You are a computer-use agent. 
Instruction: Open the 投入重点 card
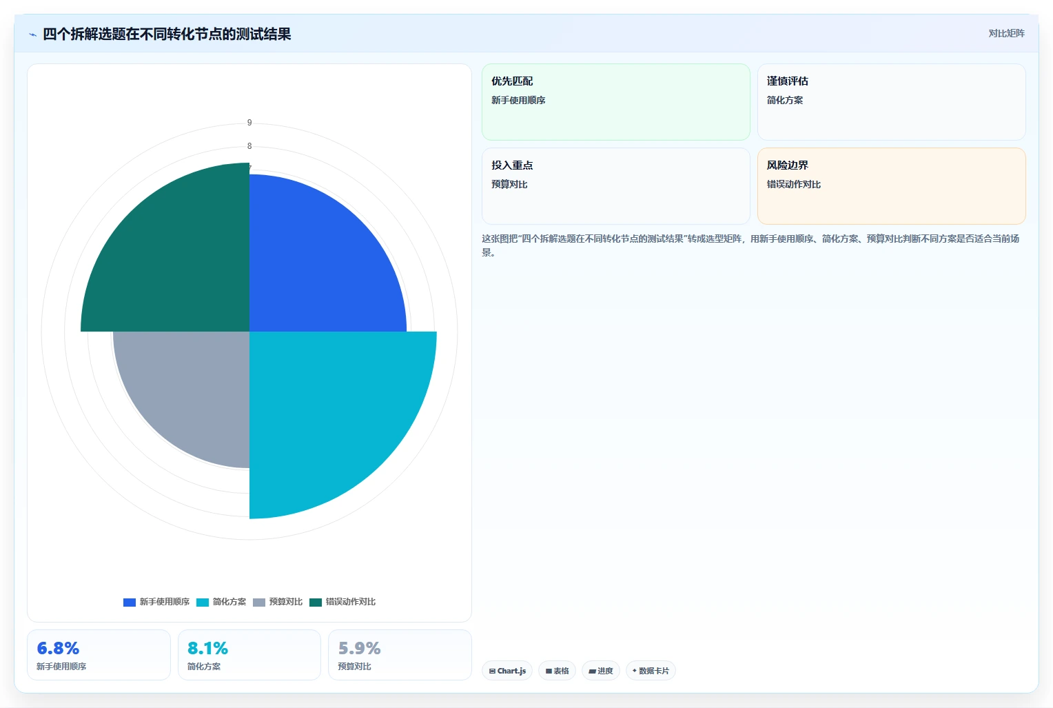coord(616,186)
